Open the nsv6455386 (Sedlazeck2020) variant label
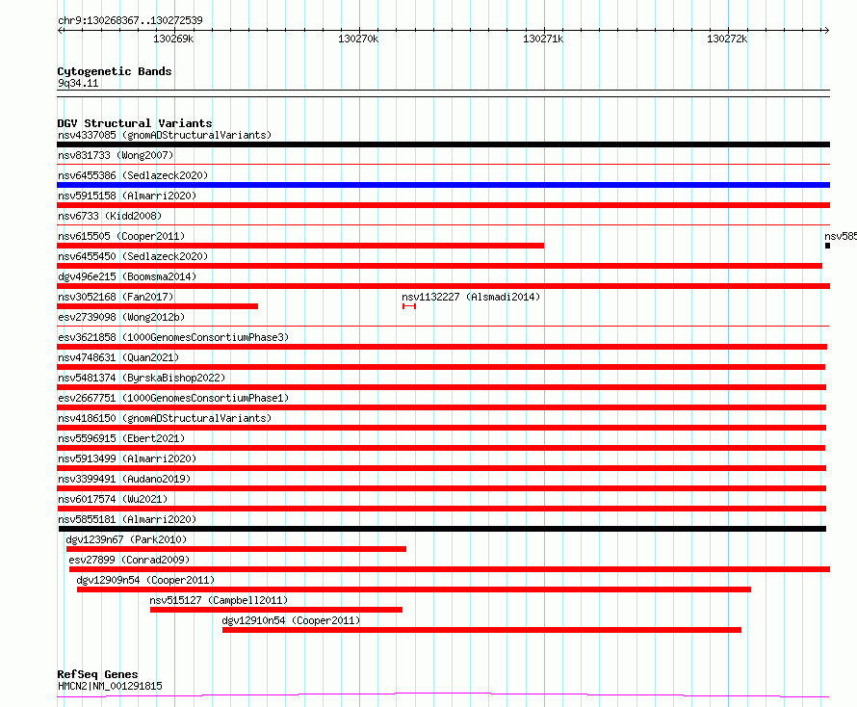This screenshot has width=857, height=707. [133, 175]
